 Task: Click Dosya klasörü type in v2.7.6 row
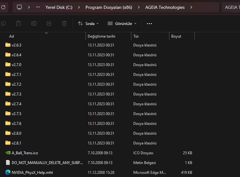[x=145, y=124]
